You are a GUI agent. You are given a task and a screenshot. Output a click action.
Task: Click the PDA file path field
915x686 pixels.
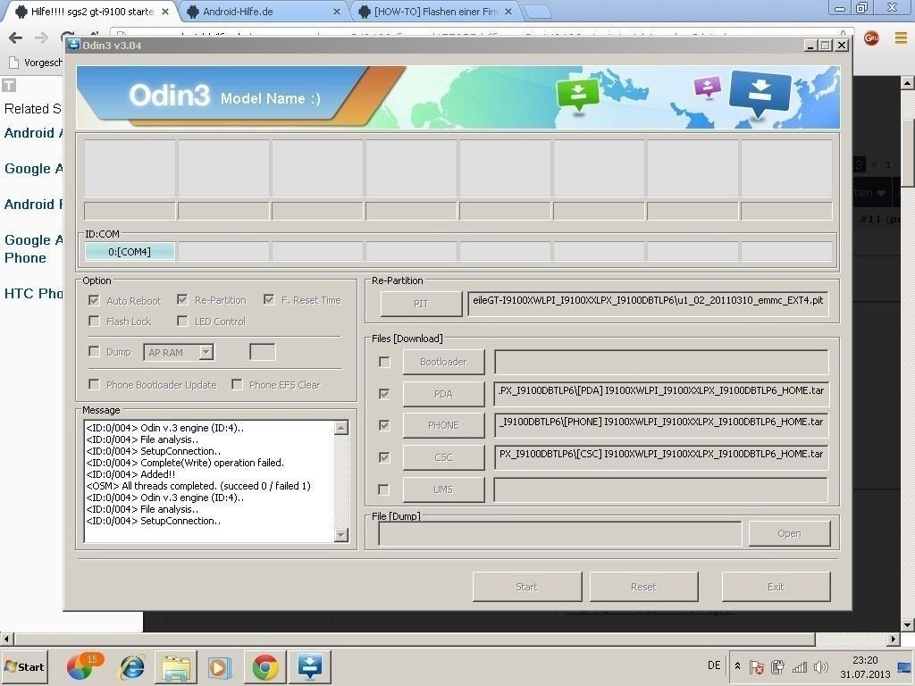[x=661, y=394]
